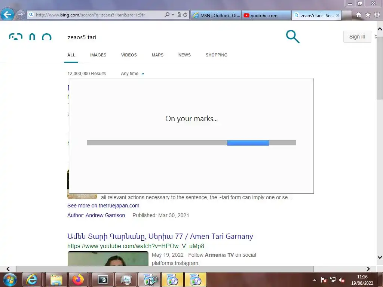
Task: Click the Bing search box text
Action: click(82, 37)
